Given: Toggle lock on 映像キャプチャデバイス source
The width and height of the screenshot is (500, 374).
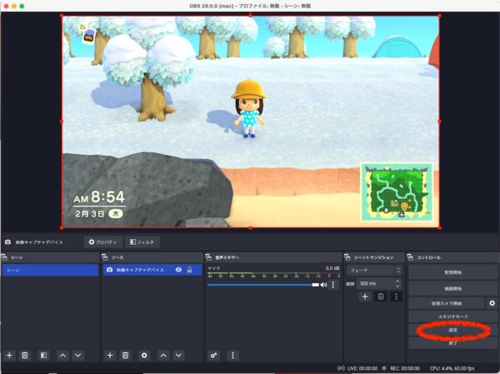Looking at the screenshot, I should coord(189,270).
